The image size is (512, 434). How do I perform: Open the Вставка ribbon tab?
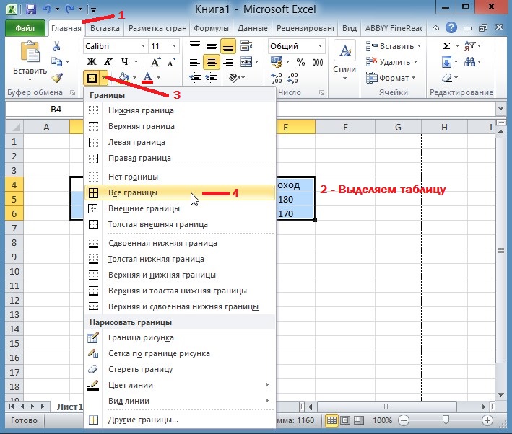[105, 28]
